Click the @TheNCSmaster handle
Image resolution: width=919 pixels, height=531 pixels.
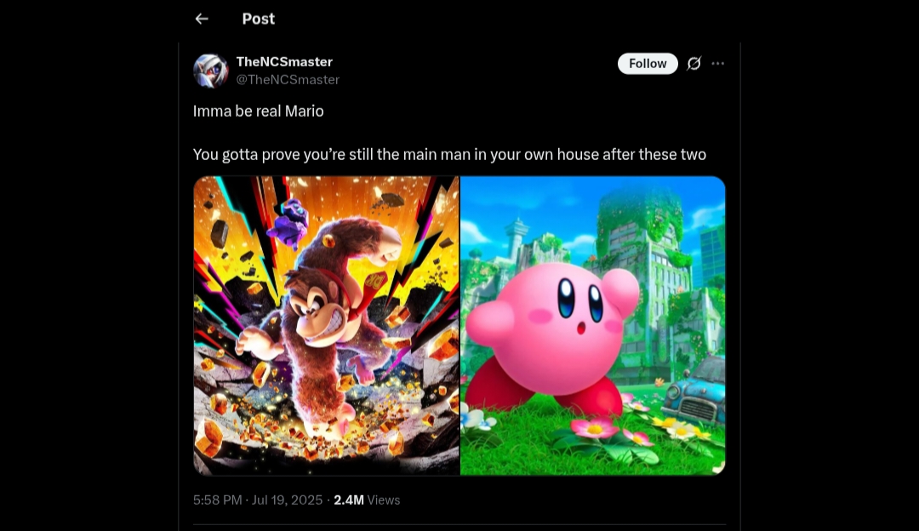288,80
